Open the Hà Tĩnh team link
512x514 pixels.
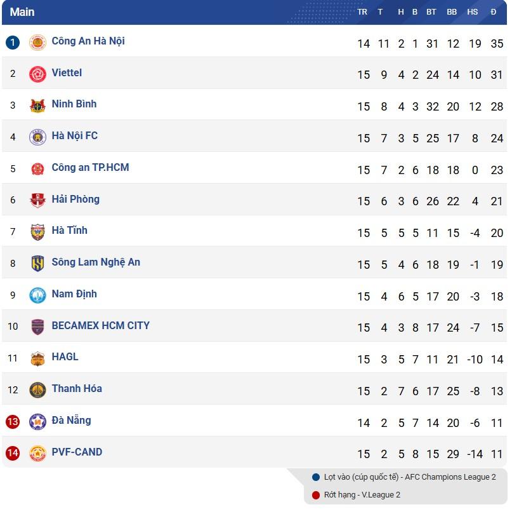pyautogui.click(x=69, y=231)
